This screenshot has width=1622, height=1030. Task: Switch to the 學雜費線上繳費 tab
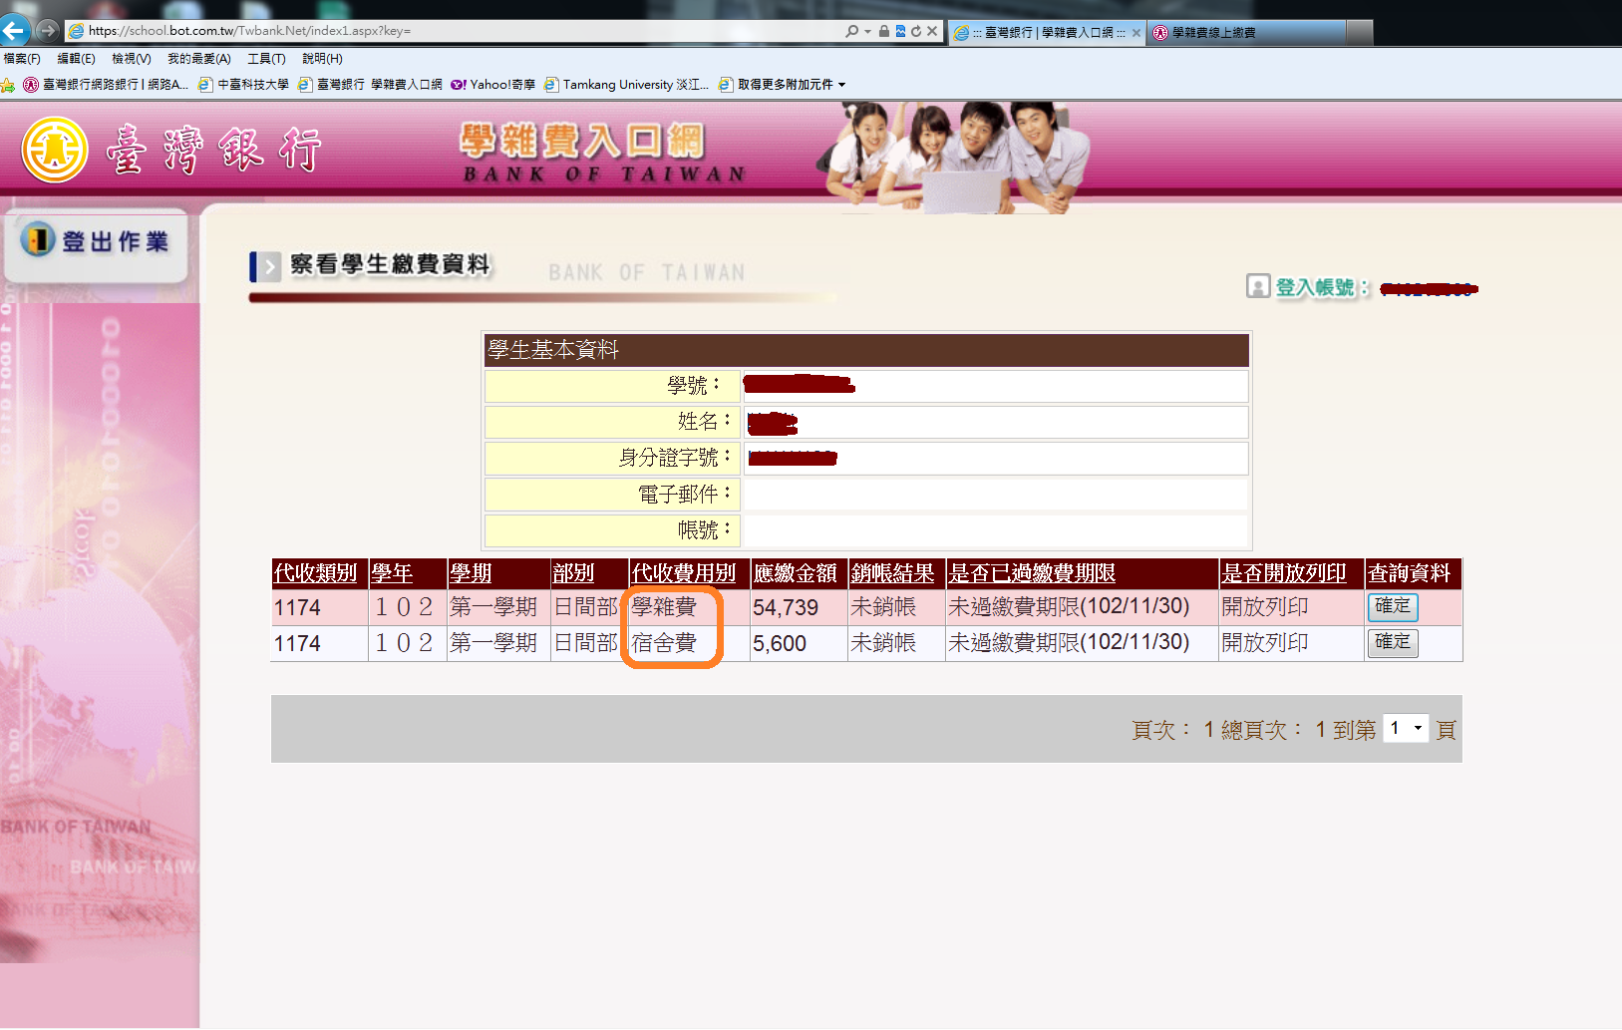pos(1246,33)
